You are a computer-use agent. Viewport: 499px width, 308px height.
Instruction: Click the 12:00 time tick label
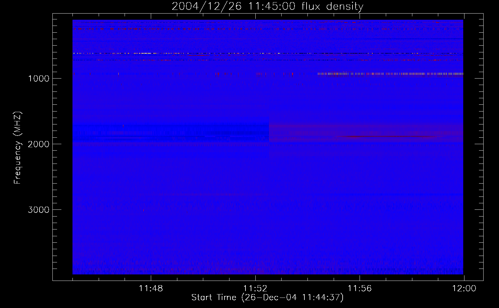(x=464, y=289)
